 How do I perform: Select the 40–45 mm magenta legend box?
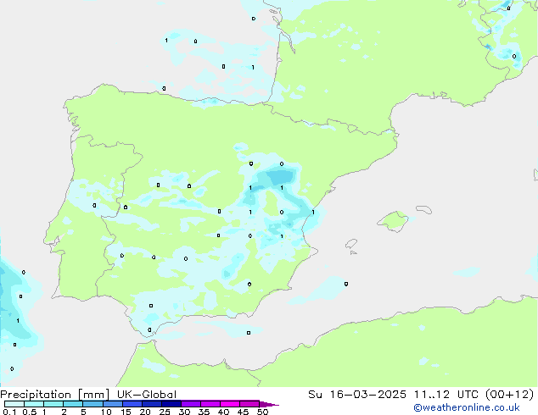[x=230, y=404]
